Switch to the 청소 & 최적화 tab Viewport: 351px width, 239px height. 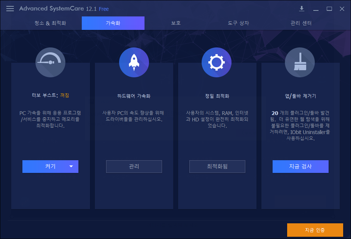[50, 23]
